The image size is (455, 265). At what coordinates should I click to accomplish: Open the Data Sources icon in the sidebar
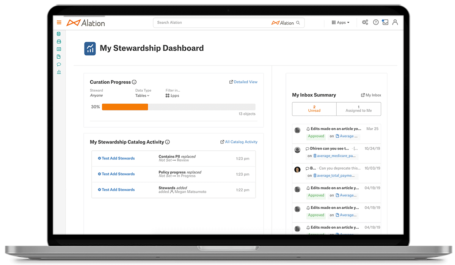click(59, 34)
